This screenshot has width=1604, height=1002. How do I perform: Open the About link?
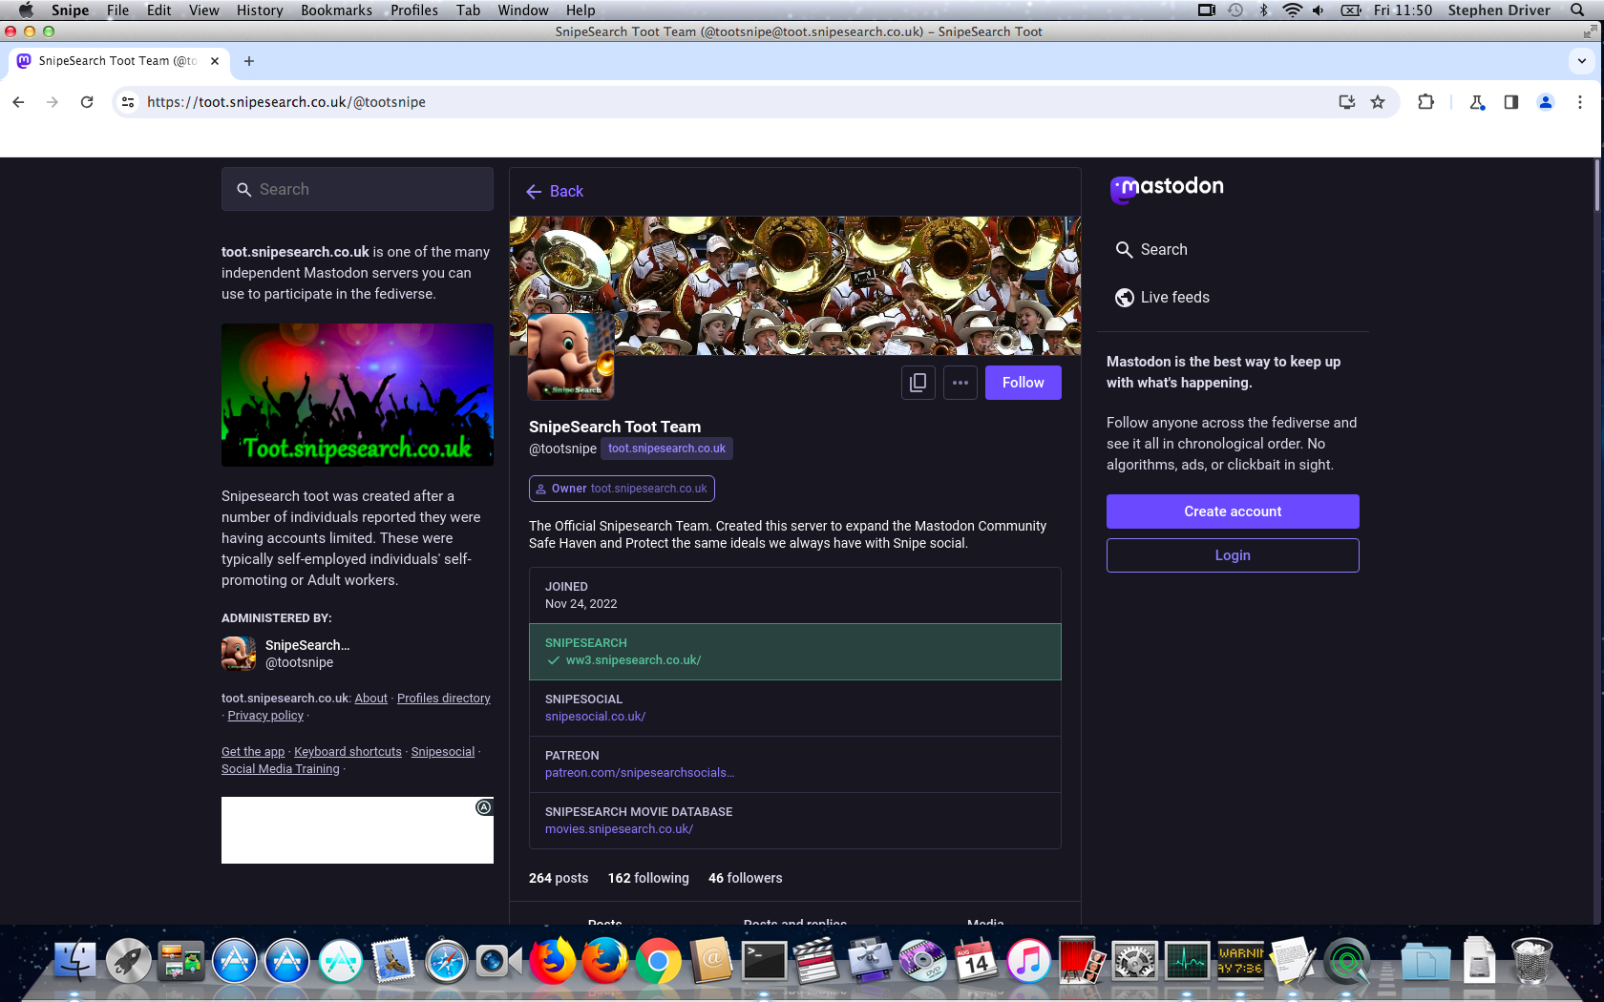tap(371, 699)
